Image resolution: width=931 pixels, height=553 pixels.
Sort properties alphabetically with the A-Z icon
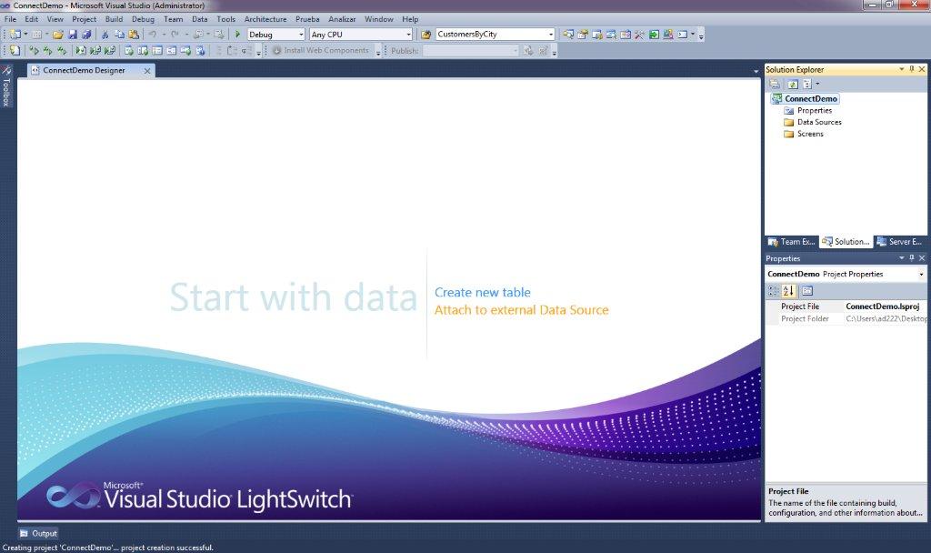click(x=788, y=291)
